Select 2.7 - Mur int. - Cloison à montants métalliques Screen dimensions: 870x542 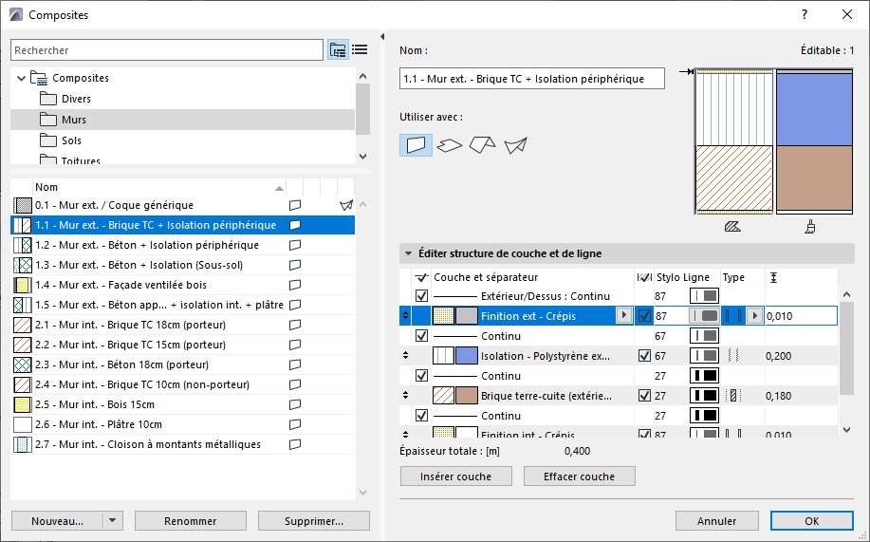coord(182,445)
